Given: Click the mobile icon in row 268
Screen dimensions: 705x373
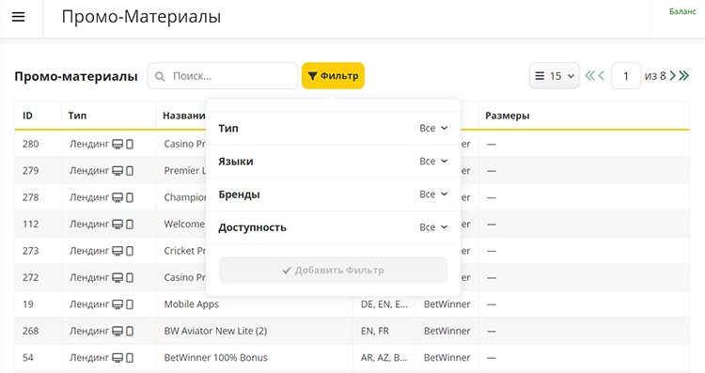Looking at the screenshot, I should tap(130, 332).
